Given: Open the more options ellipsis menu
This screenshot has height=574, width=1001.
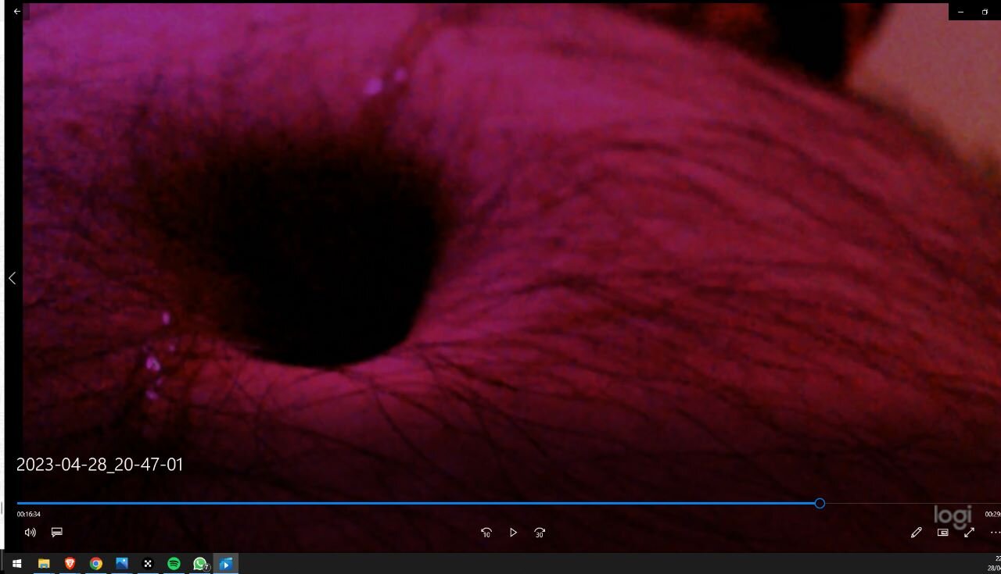Looking at the screenshot, I should click(995, 533).
